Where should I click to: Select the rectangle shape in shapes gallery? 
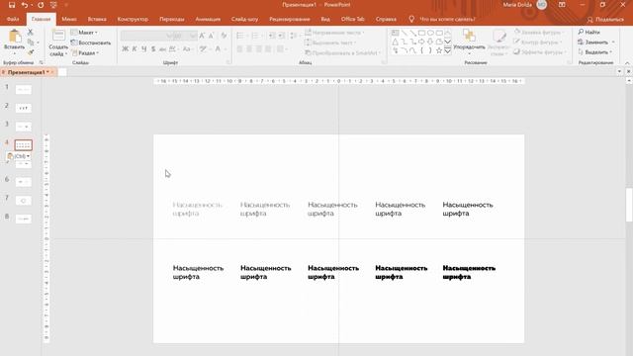pos(422,33)
